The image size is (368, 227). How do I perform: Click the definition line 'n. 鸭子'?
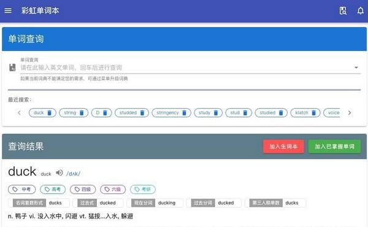tap(71, 216)
